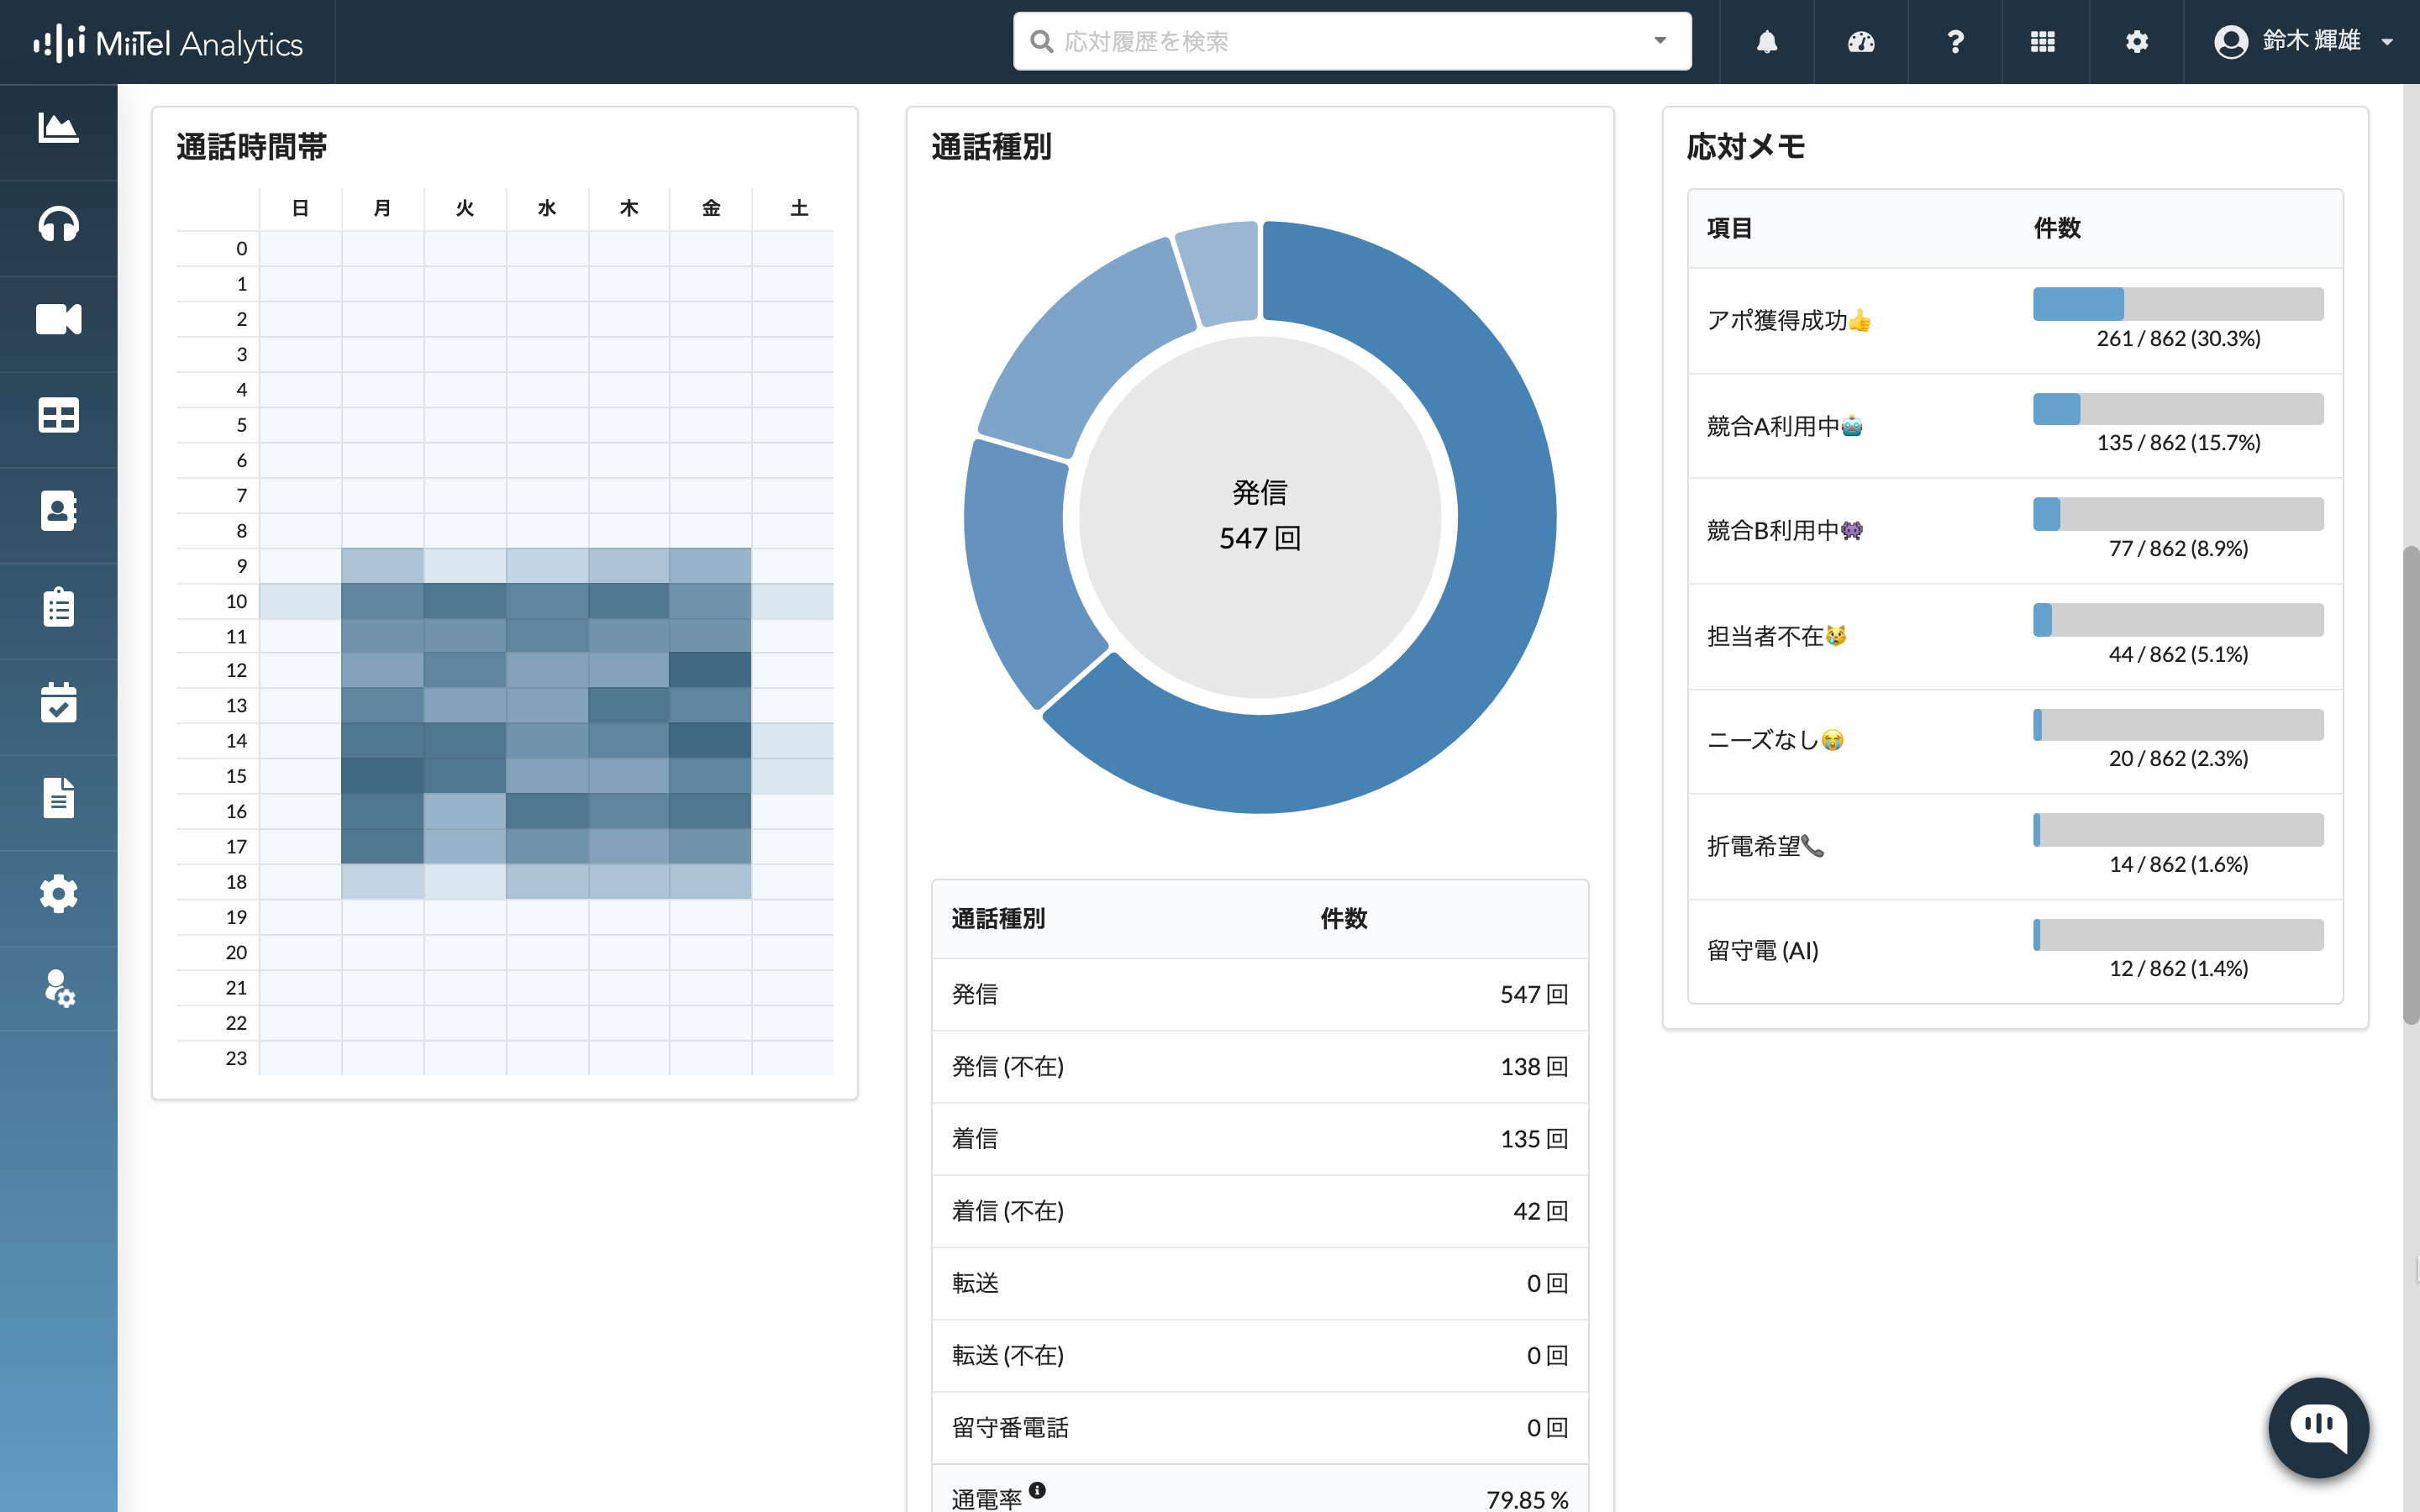Click the 月 column header in heatmap
The height and width of the screenshot is (1512, 2420).
[x=382, y=208]
